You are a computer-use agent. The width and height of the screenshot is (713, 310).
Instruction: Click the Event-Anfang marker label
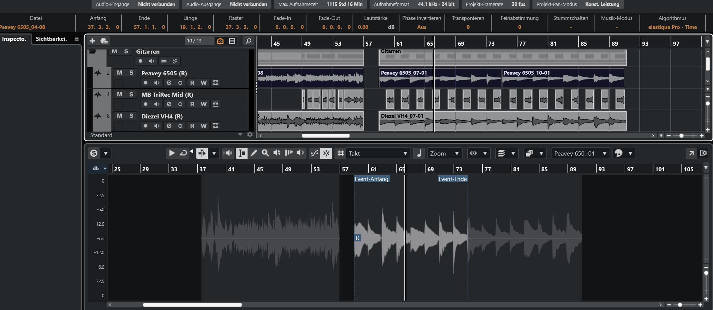[x=371, y=179]
